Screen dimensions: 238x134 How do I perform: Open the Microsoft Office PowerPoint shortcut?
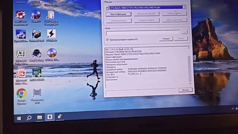[x=21, y=77]
